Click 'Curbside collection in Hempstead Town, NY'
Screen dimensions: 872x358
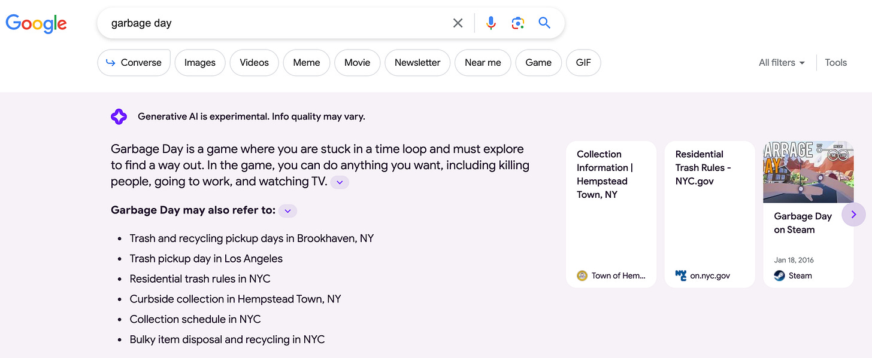tap(235, 299)
